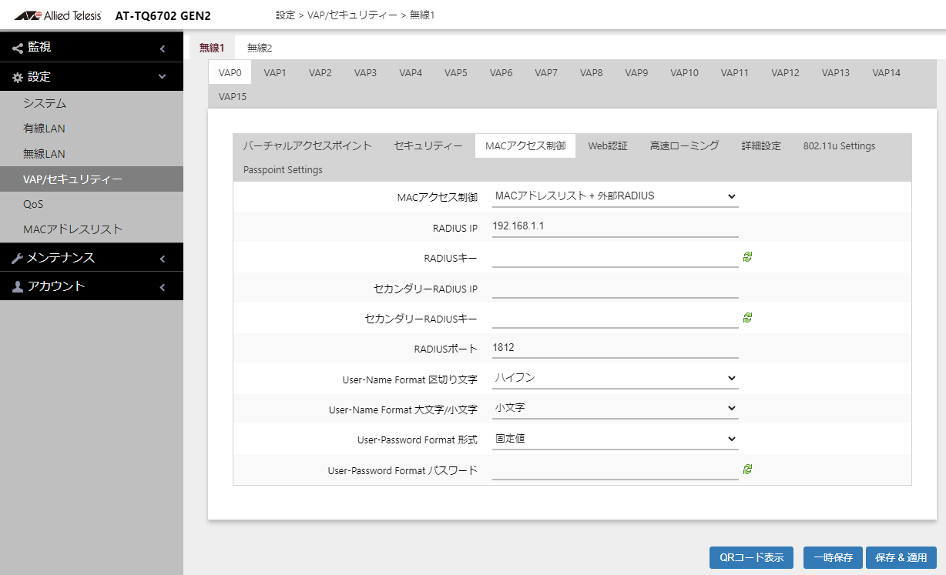Expand the アカウント menu chevron
The width and height of the screenshot is (946, 575).
coord(163,287)
